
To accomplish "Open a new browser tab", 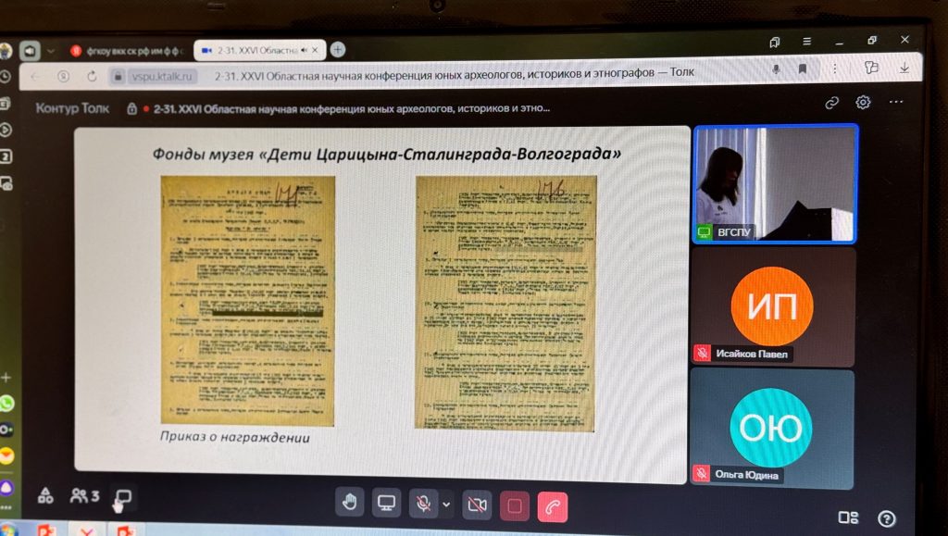I will point(338,50).
